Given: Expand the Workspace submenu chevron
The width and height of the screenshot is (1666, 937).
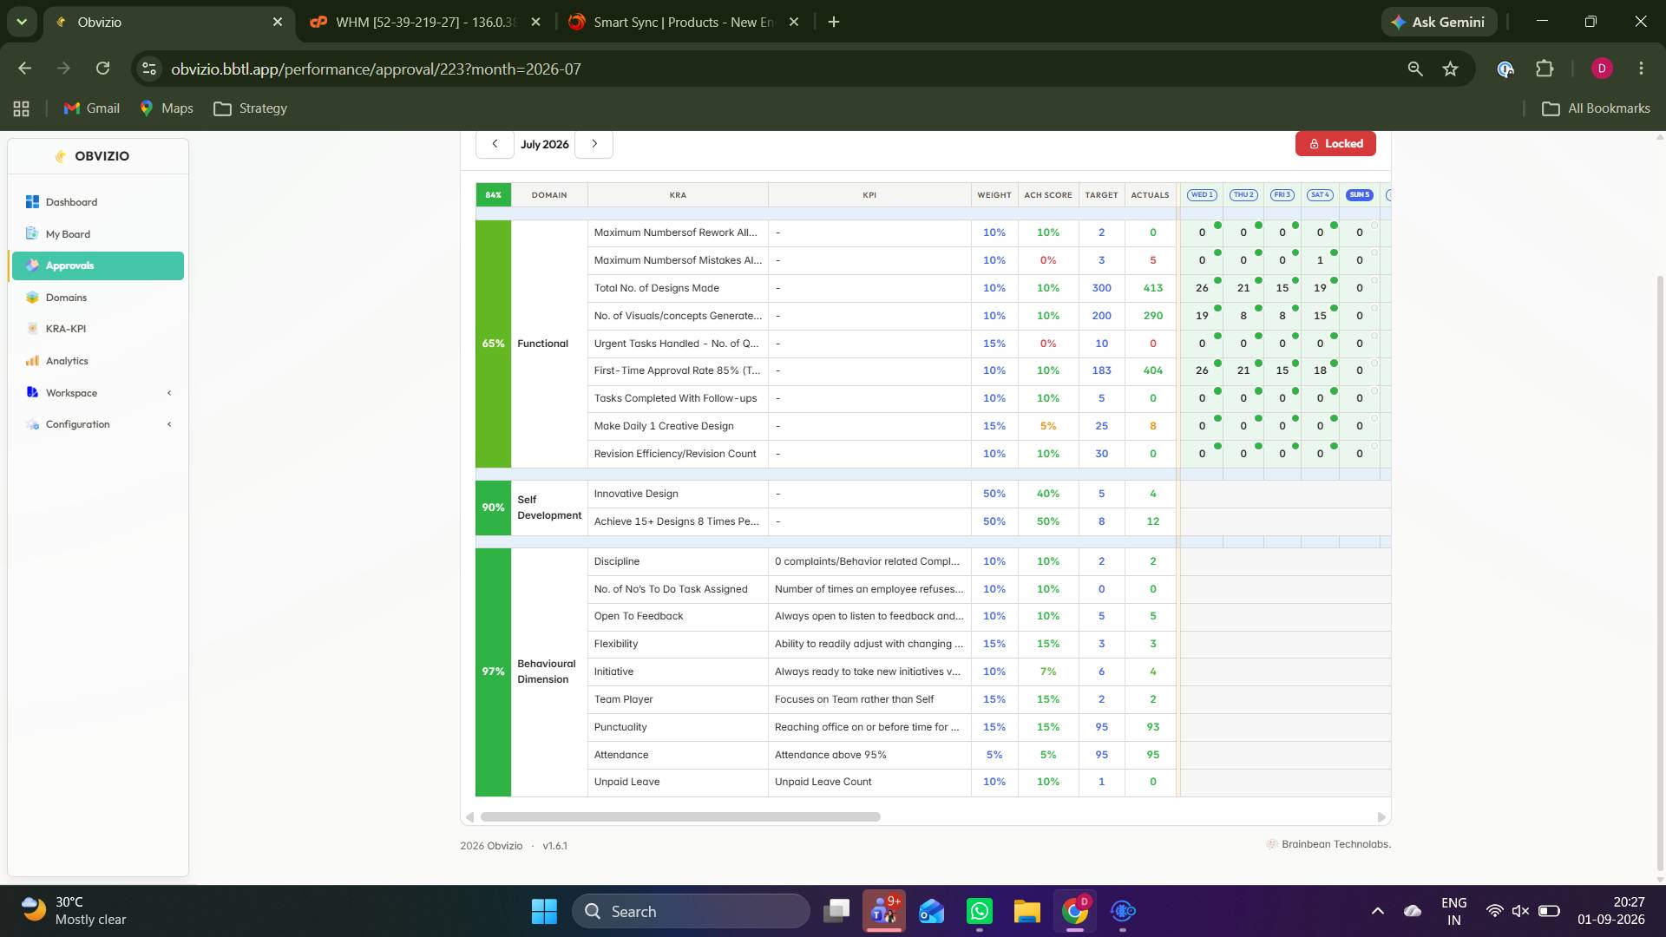Looking at the screenshot, I should point(169,393).
